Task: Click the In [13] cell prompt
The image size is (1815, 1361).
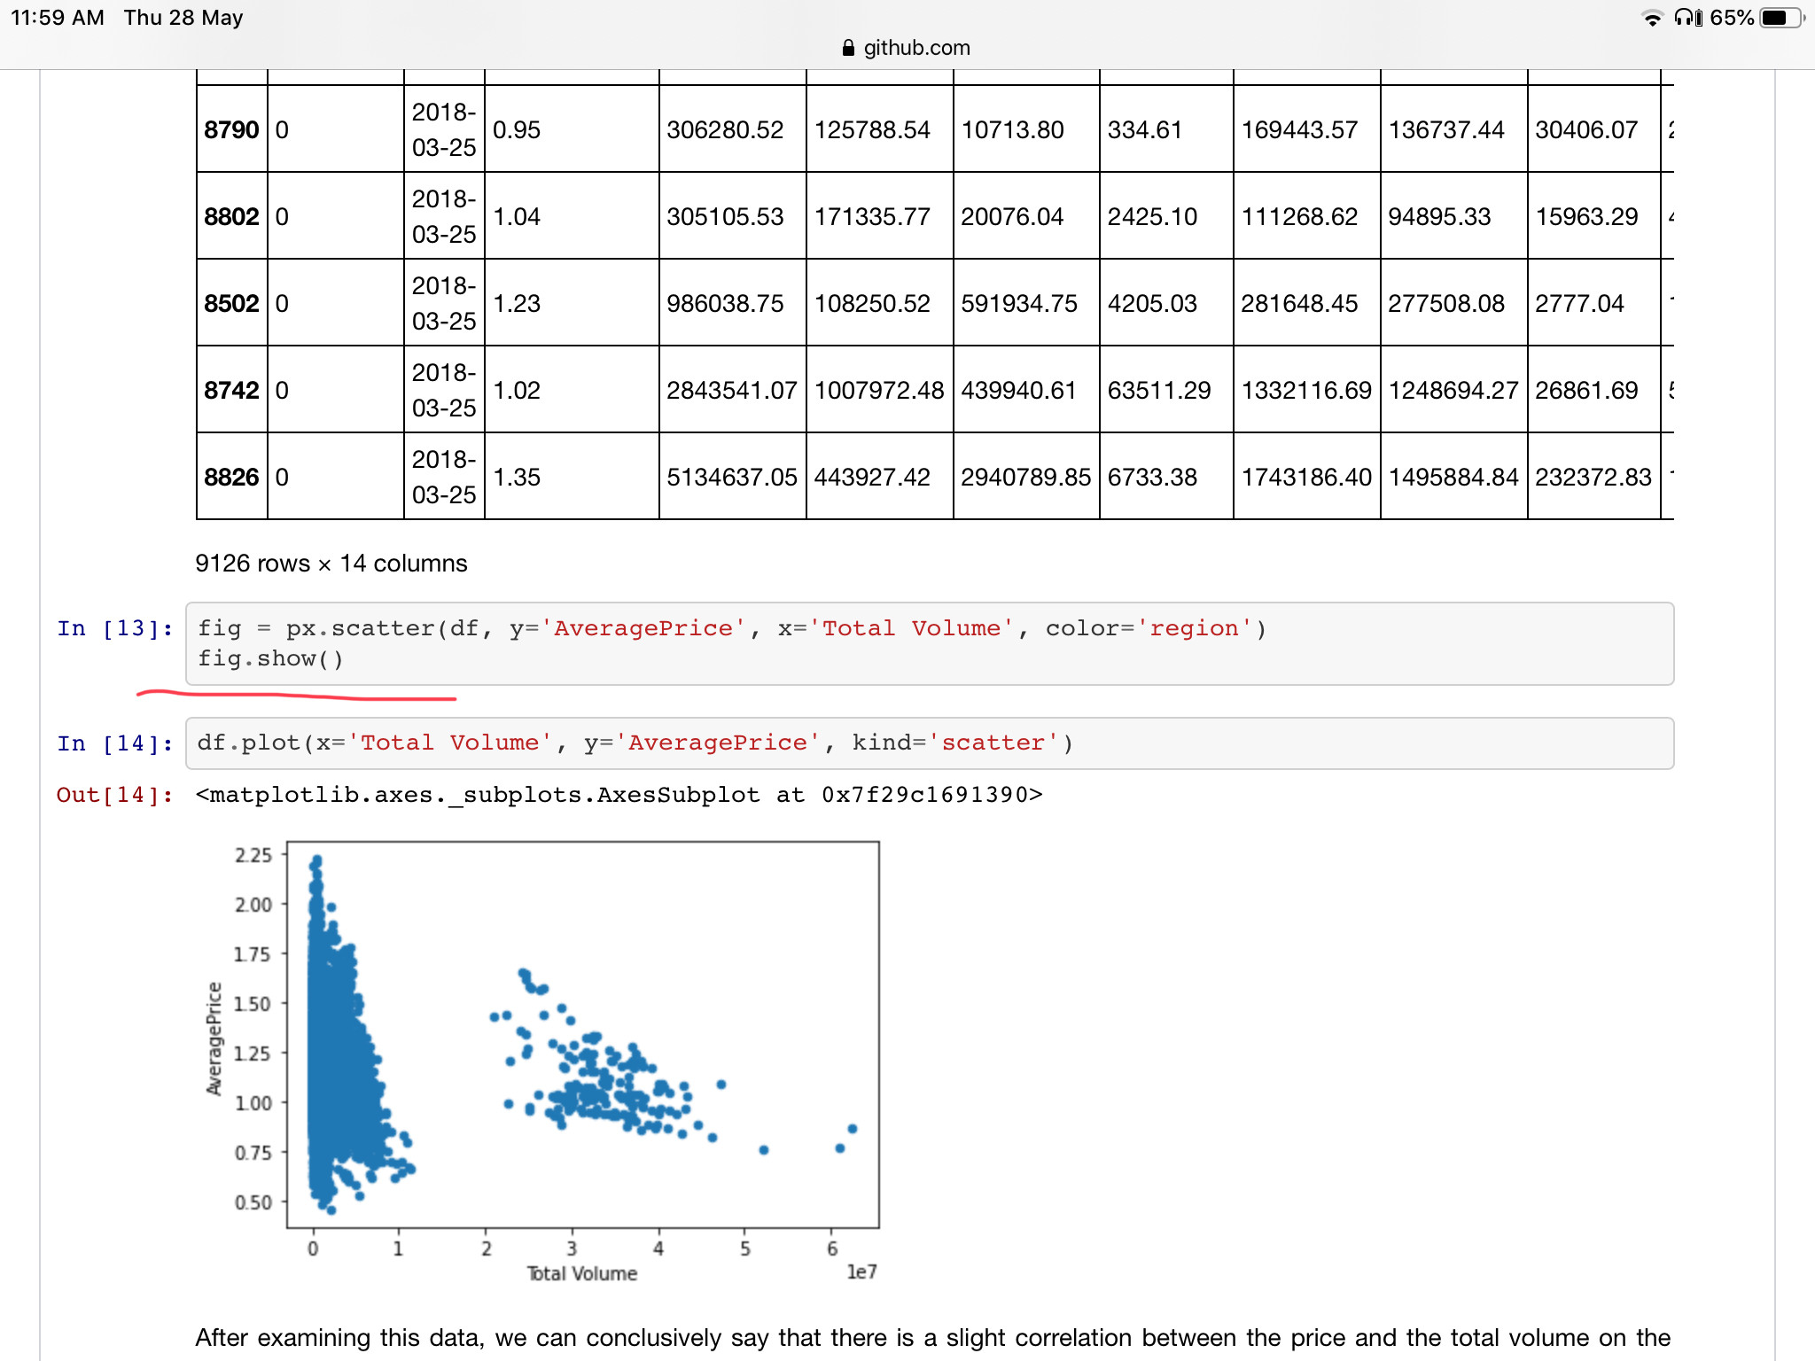Action: [115, 628]
